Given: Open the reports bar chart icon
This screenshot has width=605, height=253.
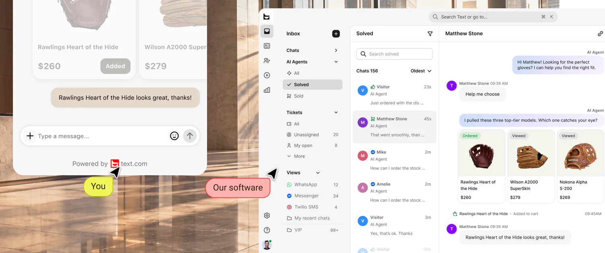Looking at the screenshot, I should 267,90.
